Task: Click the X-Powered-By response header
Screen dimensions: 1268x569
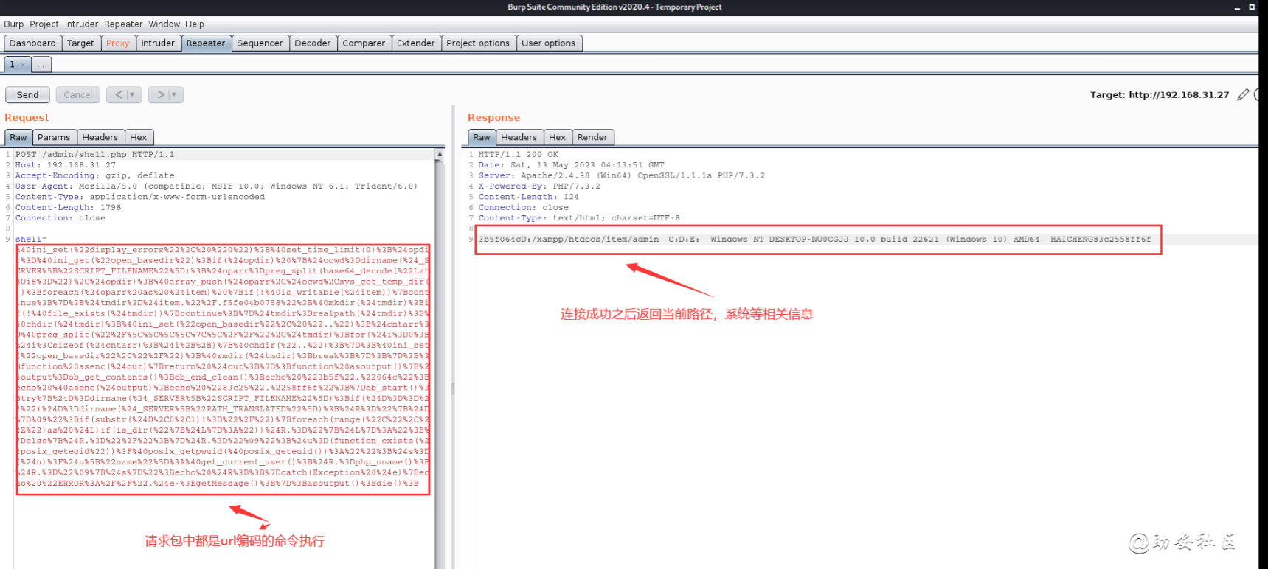Action: coord(539,186)
